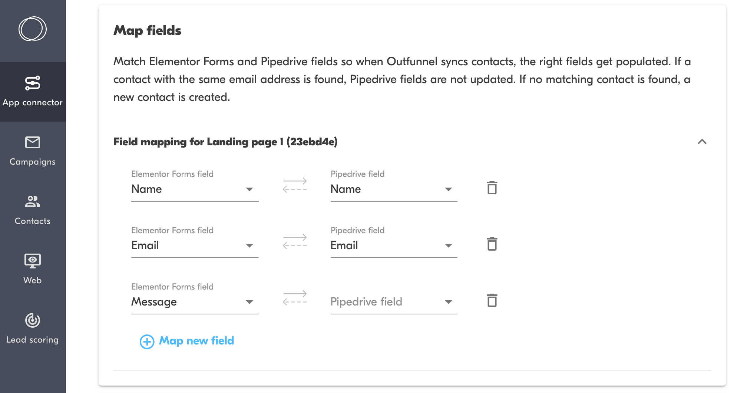Screen dimensions: 737x393
Task: Collapse the Landing page I field mapping
Action: [x=702, y=142]
